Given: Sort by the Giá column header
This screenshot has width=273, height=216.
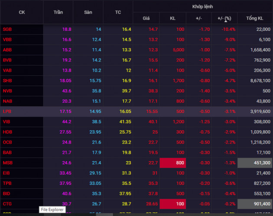Looking at the screenshot, I should pos(146,18).
